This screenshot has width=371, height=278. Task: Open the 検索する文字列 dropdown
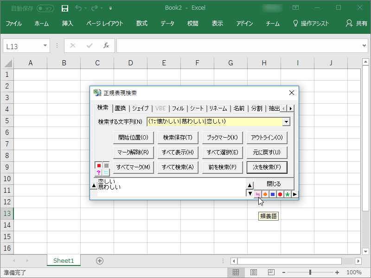[x=288, y=121]
